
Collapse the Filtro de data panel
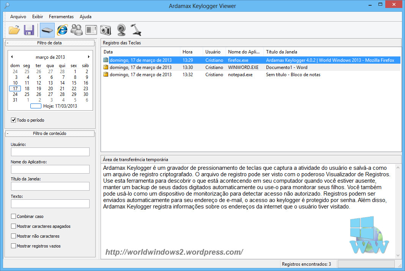pyautogui.click(x=8, y=43)
